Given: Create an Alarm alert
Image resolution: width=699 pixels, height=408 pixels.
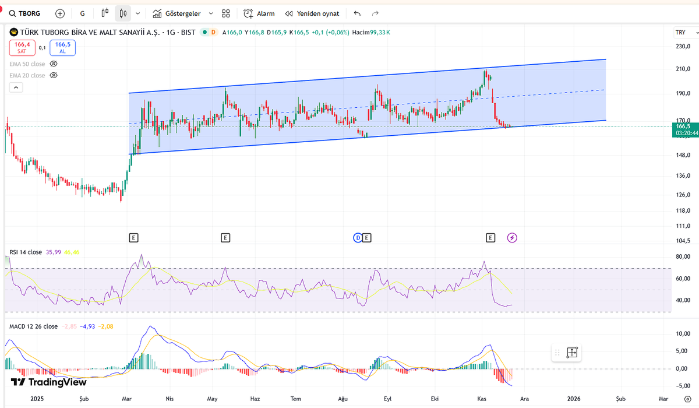Looking at the screenshot, I should [259, 13].
